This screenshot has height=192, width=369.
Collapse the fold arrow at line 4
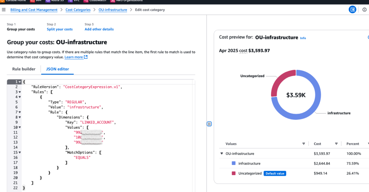pos(20,97)
